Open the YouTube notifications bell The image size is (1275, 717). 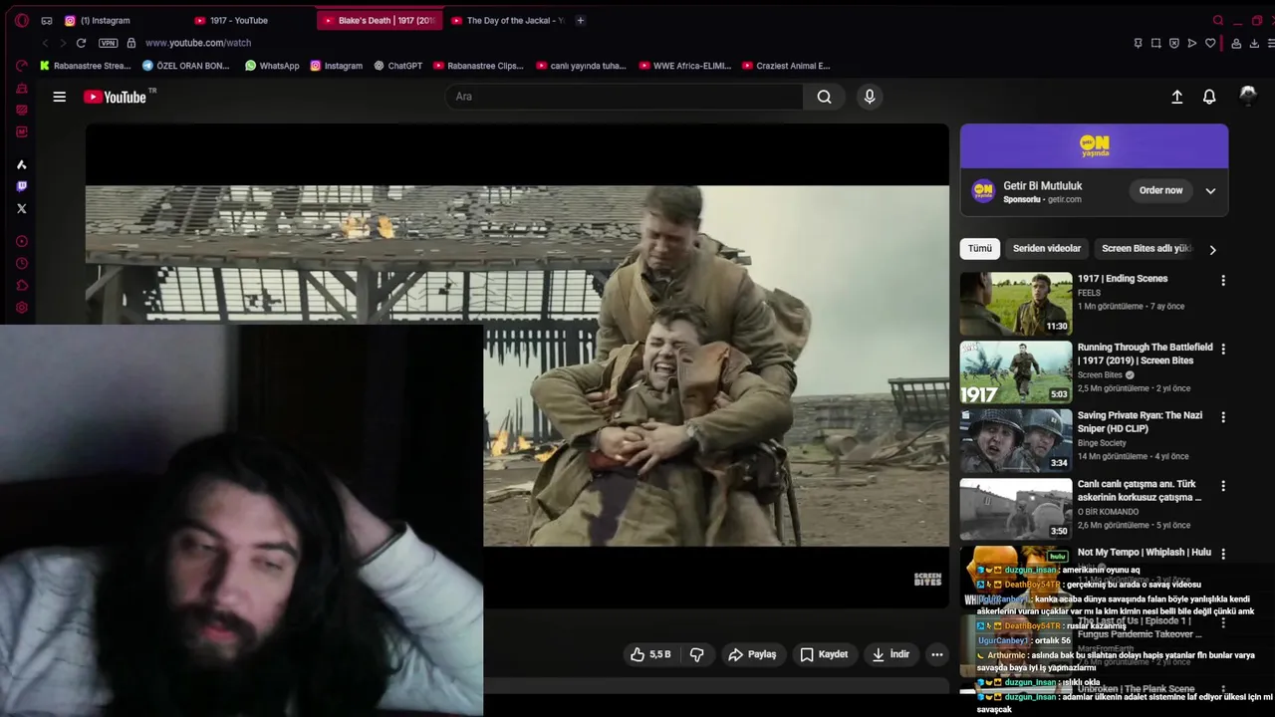coord(1209,97)
